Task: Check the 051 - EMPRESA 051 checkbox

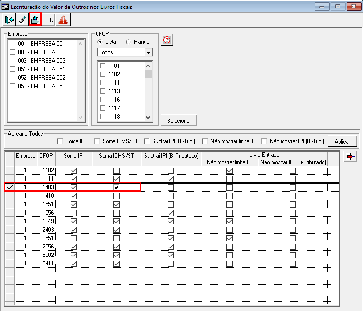Action: [13, 69]
